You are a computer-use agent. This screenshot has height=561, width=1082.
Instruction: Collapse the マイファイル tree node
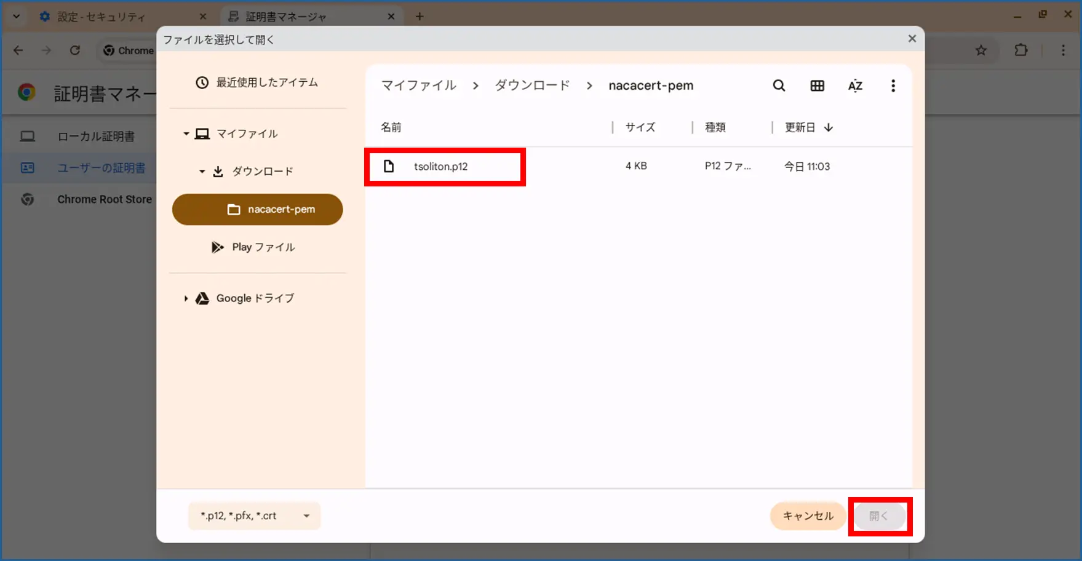186,133
